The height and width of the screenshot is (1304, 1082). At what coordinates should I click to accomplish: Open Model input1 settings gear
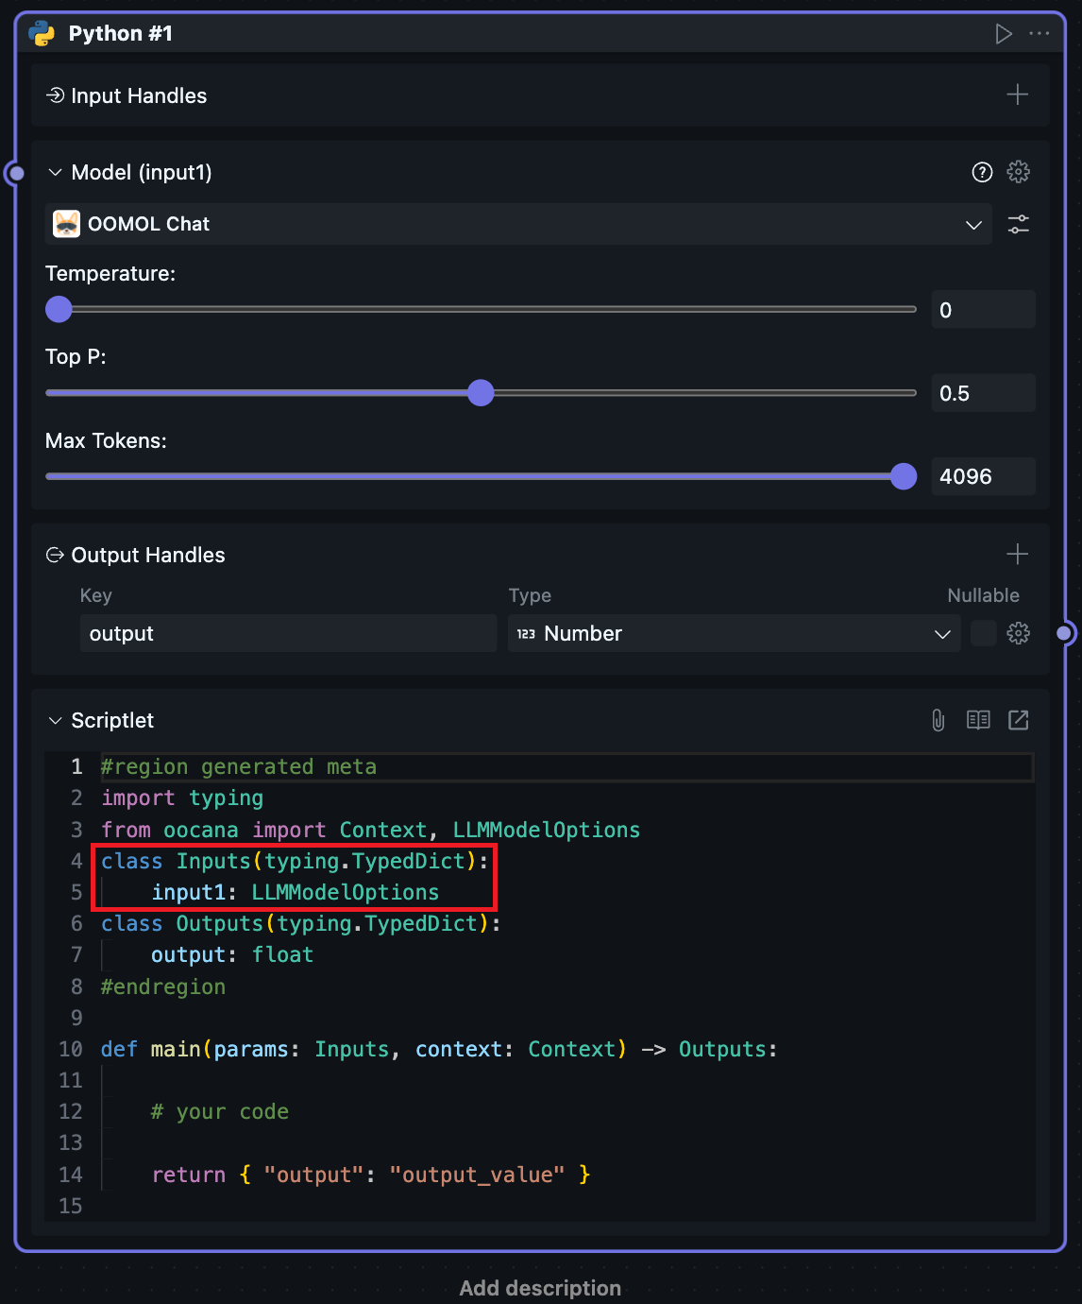pos(1018,172)
